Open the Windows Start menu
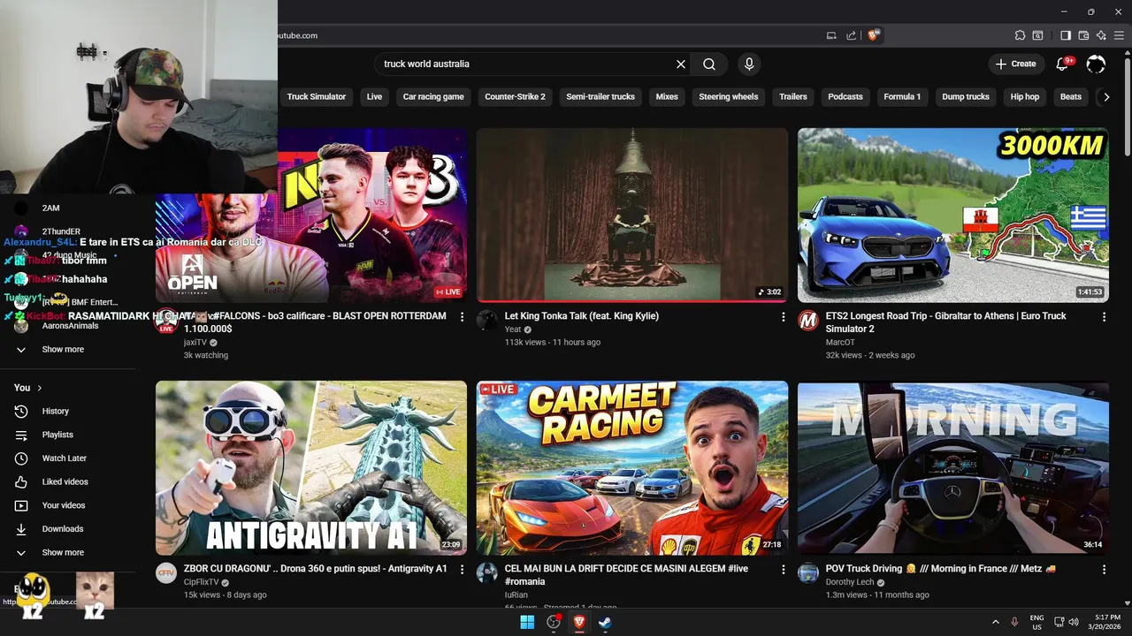Screen dimensions: 1132x636 click(527, 622)
